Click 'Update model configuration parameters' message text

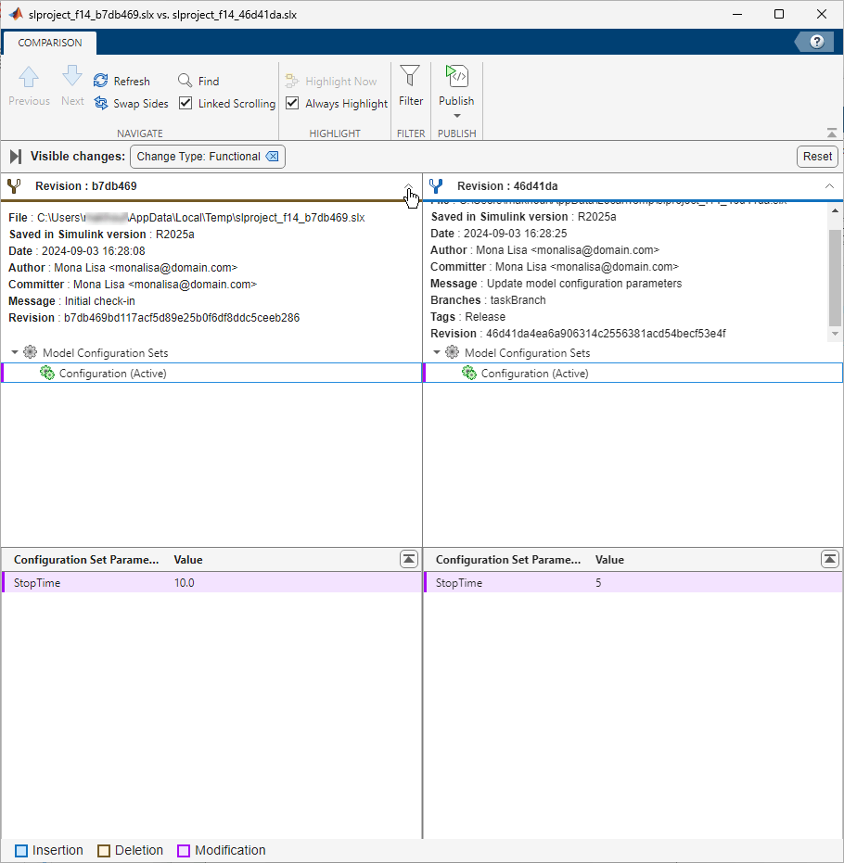coord(584,284)
